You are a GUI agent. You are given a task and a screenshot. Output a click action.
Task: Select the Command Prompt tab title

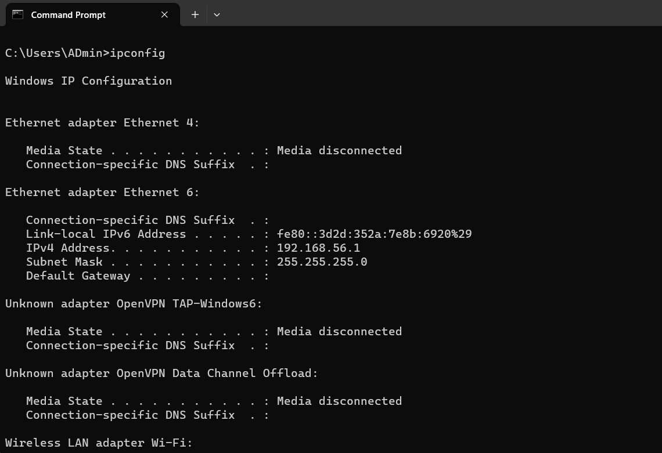point(68,15)
